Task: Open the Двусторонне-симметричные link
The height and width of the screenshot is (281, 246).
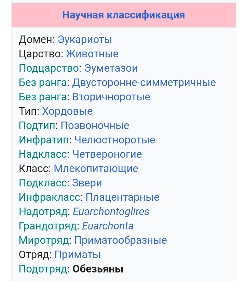Action: click(144, 83)
